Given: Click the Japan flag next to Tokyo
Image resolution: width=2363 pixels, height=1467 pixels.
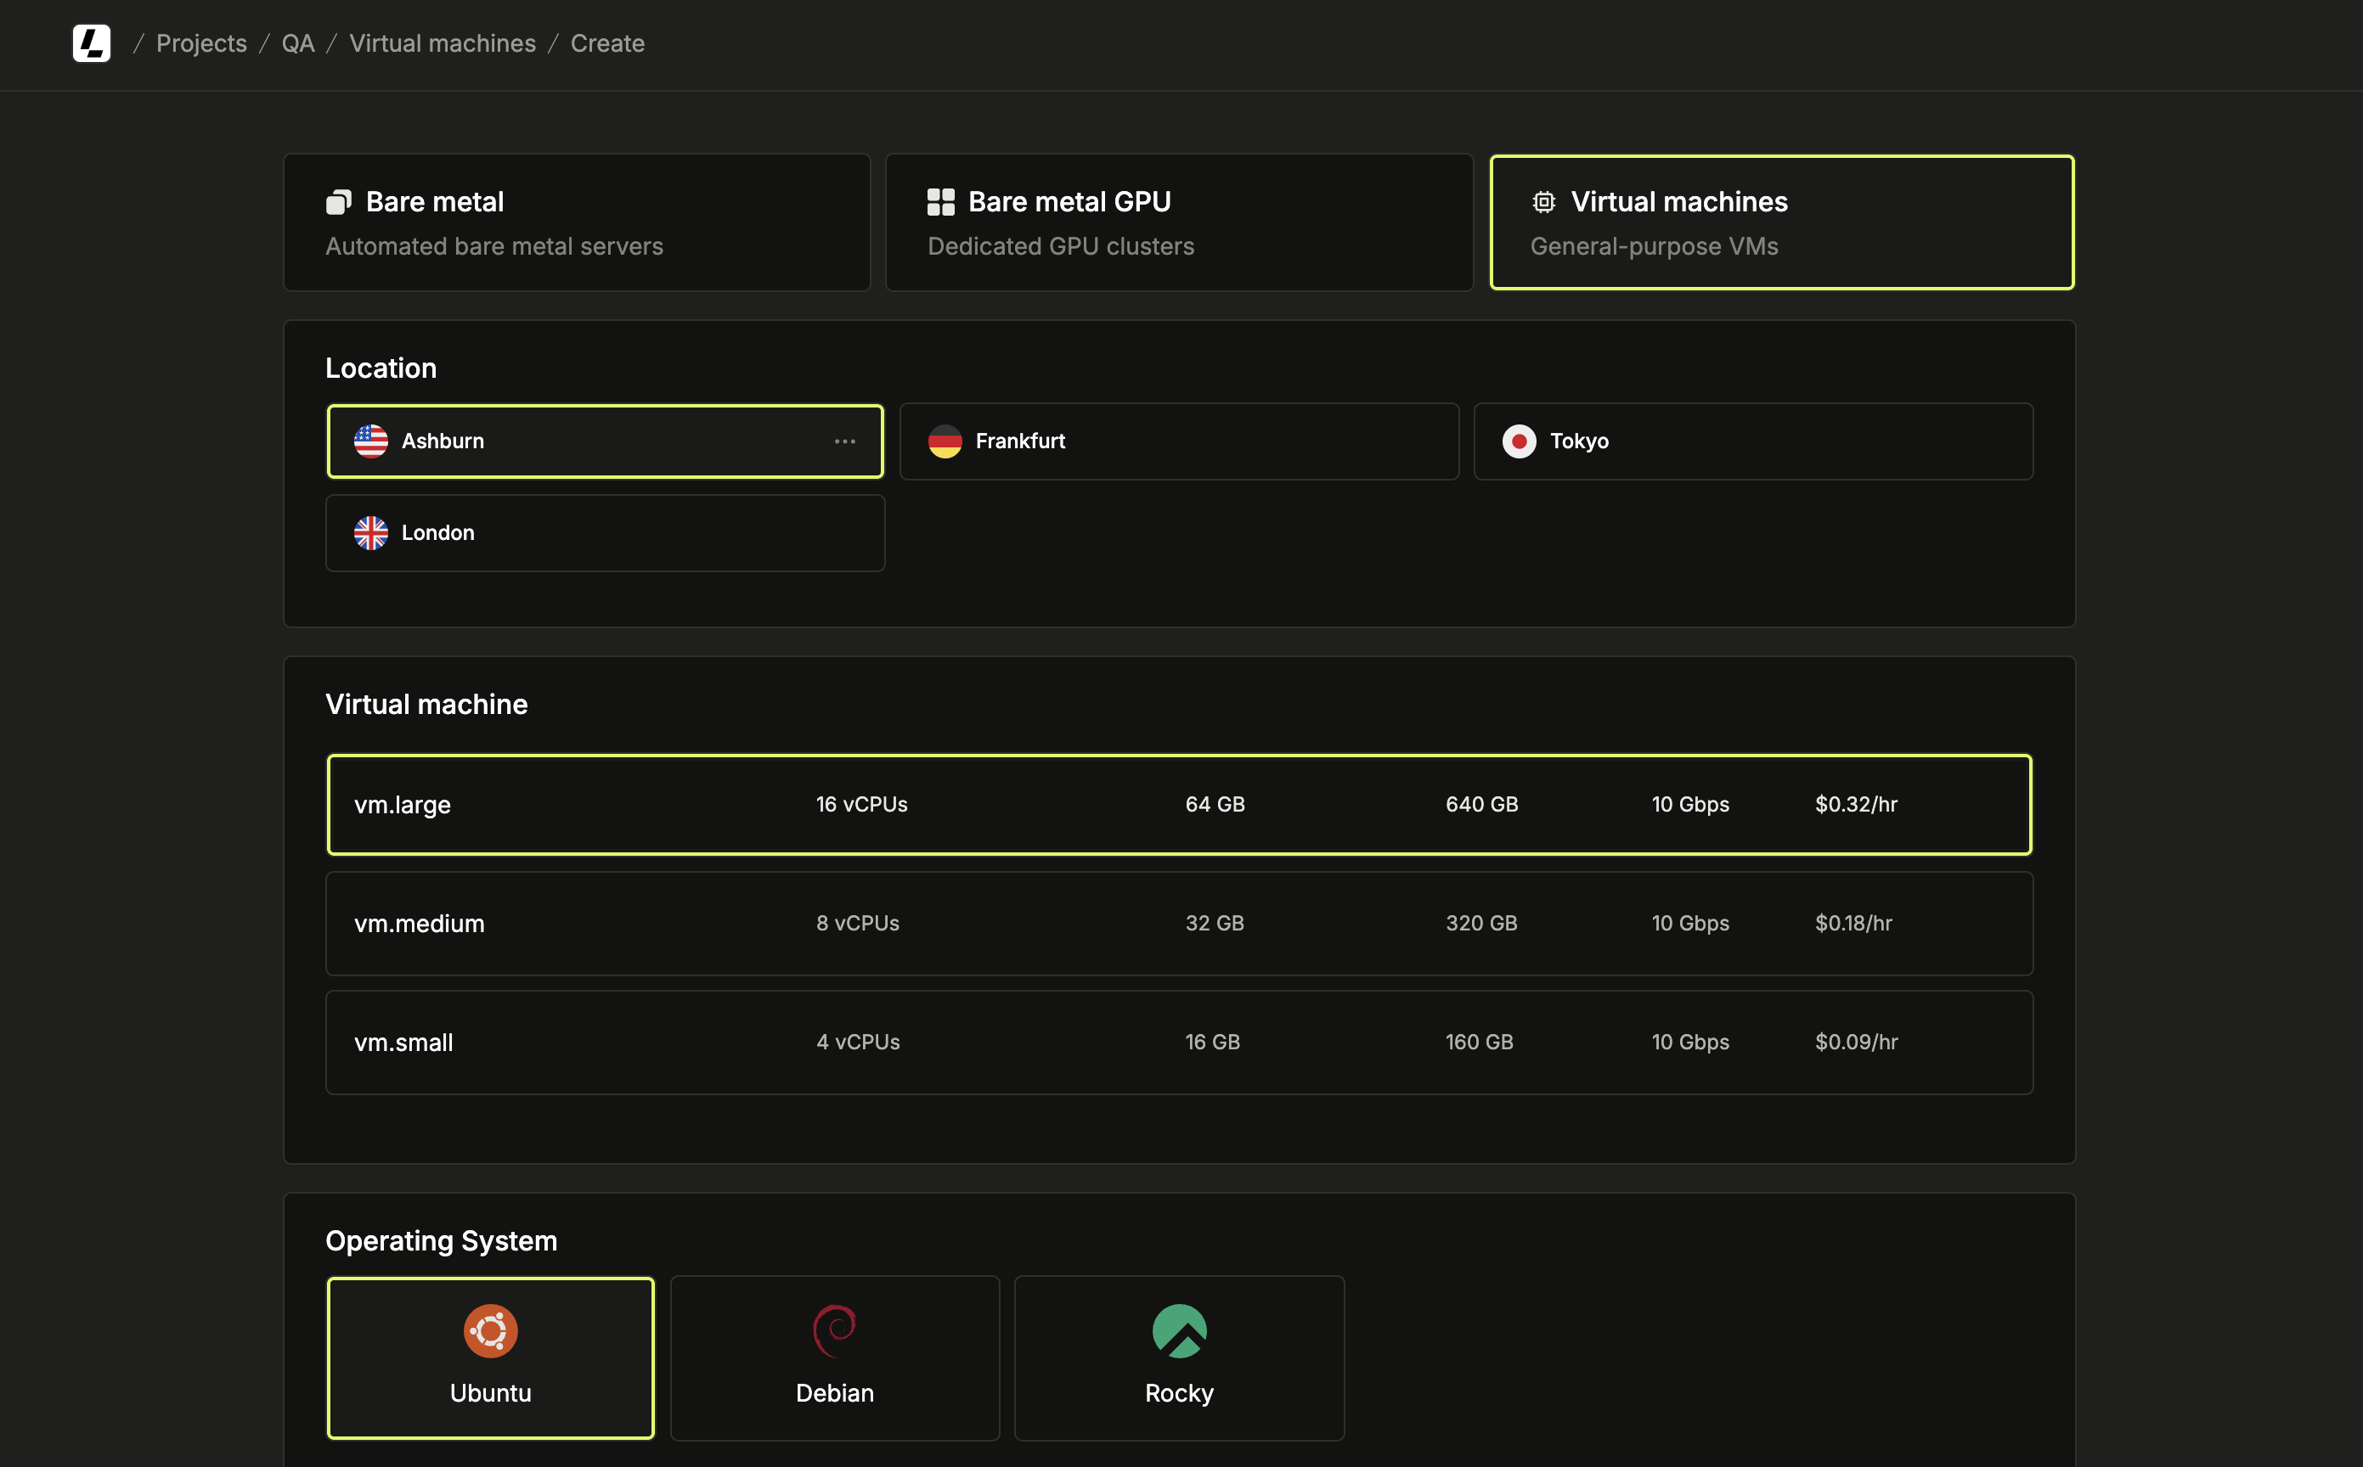Looking at the screenshot, I should [x=1519, y=441].
